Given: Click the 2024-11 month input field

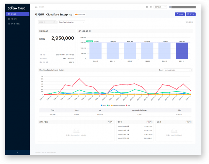Looking at the screenshot, I should tap(47, 22).
